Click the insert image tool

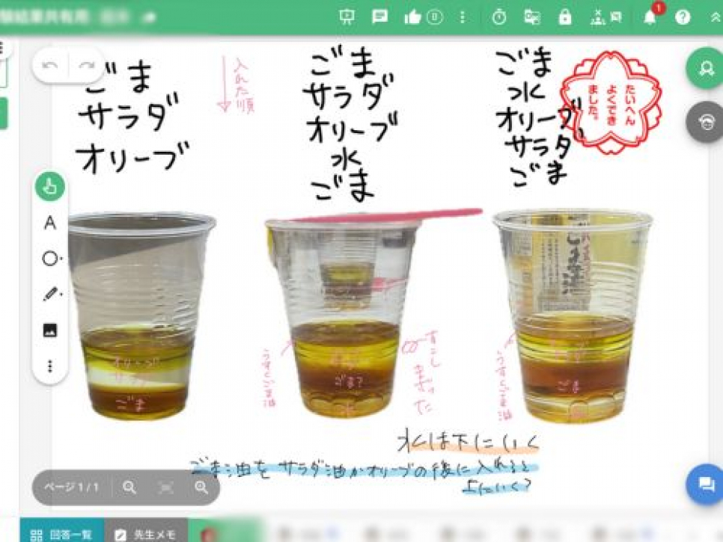(x=50, y=330)
